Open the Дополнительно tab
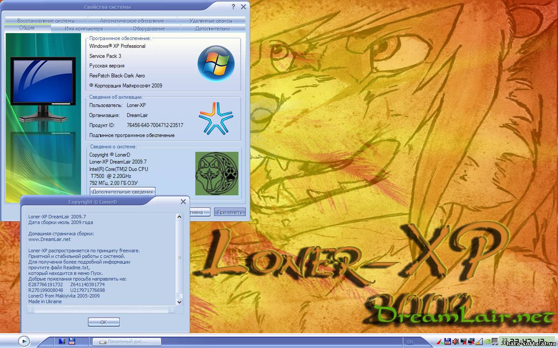 point(213,29)
